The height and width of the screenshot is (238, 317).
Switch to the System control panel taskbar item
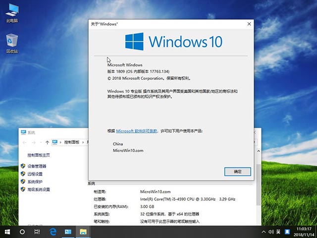[68, 232]
